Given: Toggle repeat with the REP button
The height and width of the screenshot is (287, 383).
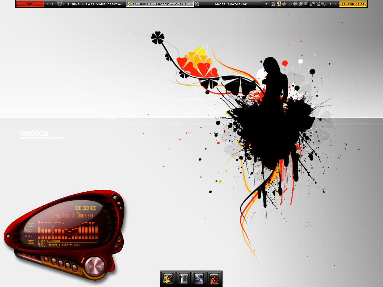Looking at the screenshot, I should point(86,208).
